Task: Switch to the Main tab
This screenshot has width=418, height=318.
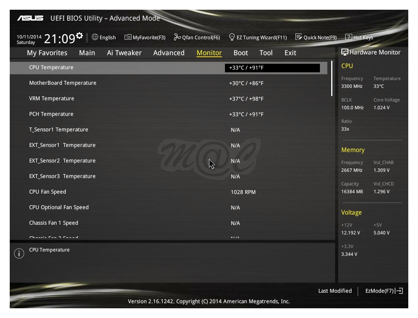Action: coord(87,53)
